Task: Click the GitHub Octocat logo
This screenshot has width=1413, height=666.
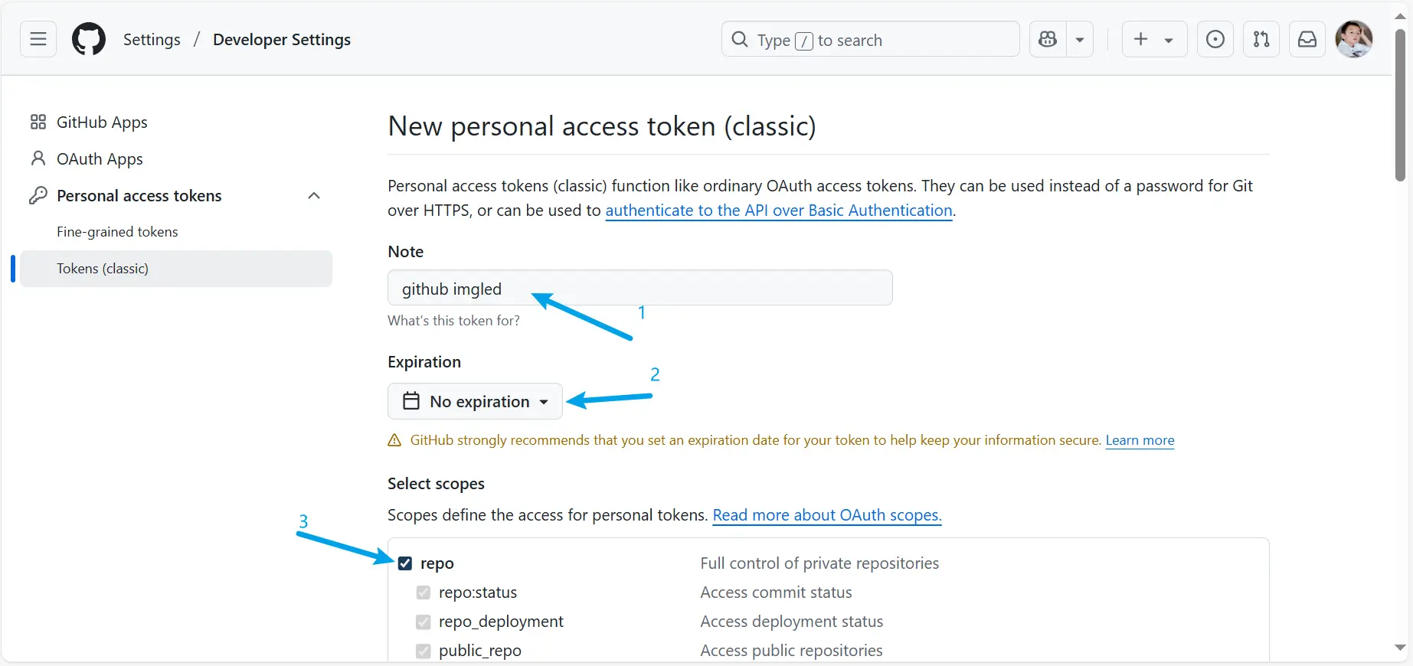Action: [x=89, y=39]
